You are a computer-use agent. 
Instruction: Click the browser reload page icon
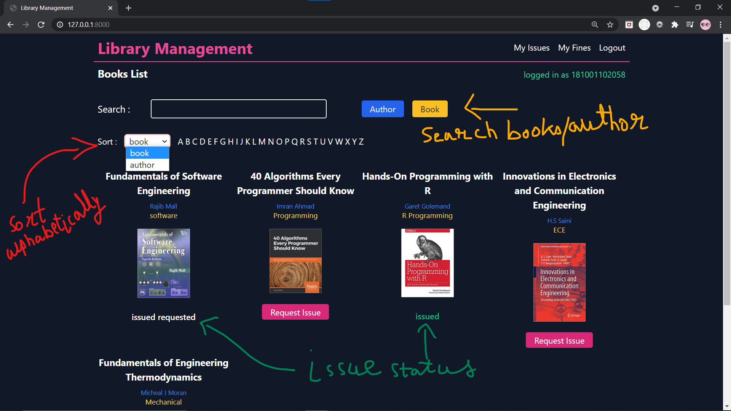(x=41, y=25)
